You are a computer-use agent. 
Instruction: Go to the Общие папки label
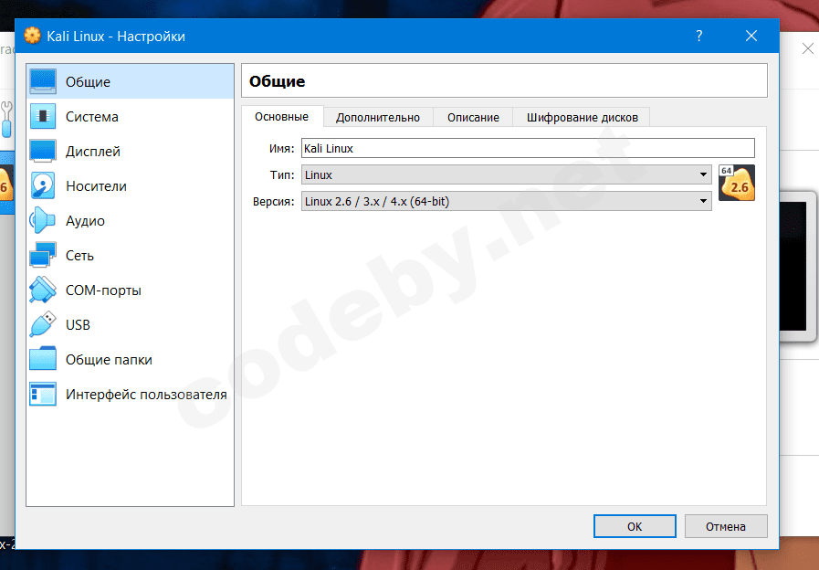point(109,360)
